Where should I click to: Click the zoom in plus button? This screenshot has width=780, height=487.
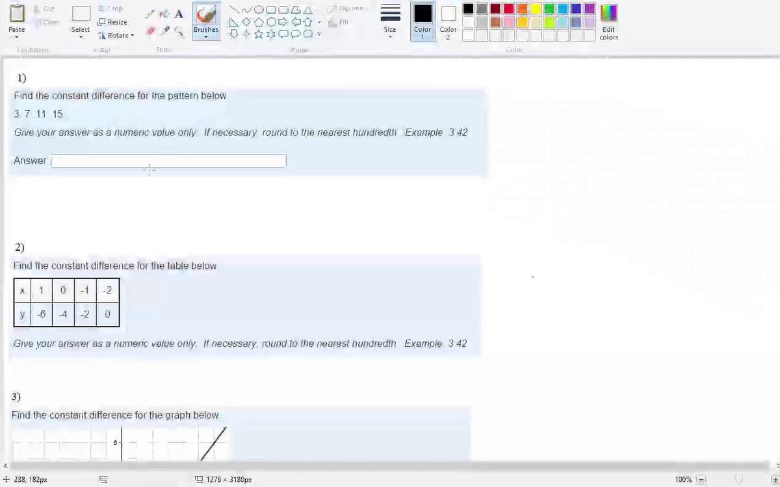coord(775,480)
